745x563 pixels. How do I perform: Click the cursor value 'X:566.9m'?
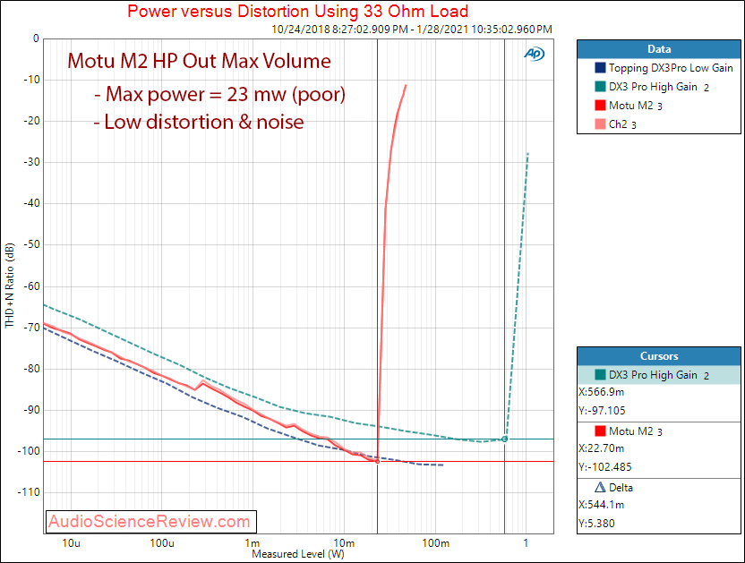602,392
